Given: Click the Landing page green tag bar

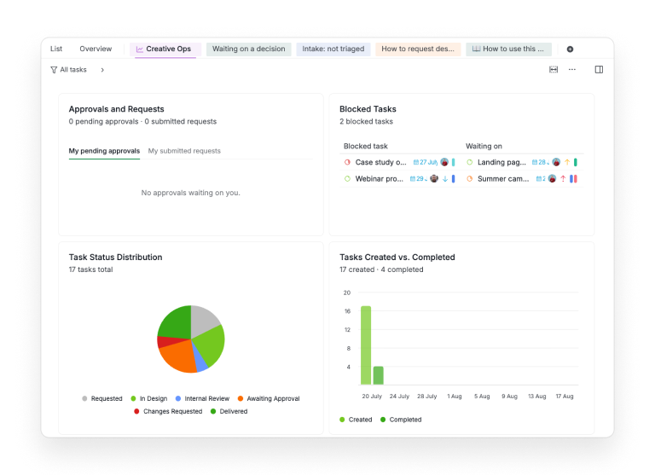Looking at the screenshot, I should (x=575, y=162).
